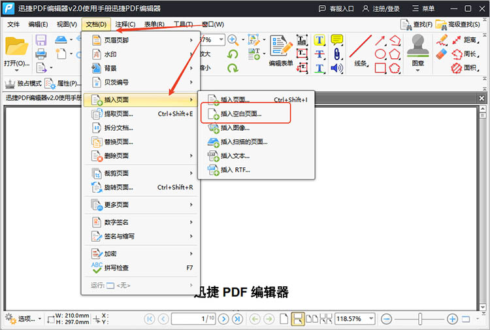Click 拆分文档 menu entry

click(142, 128)
